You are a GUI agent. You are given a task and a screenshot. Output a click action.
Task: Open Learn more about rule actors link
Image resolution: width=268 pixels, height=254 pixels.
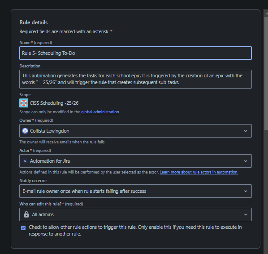199,172
